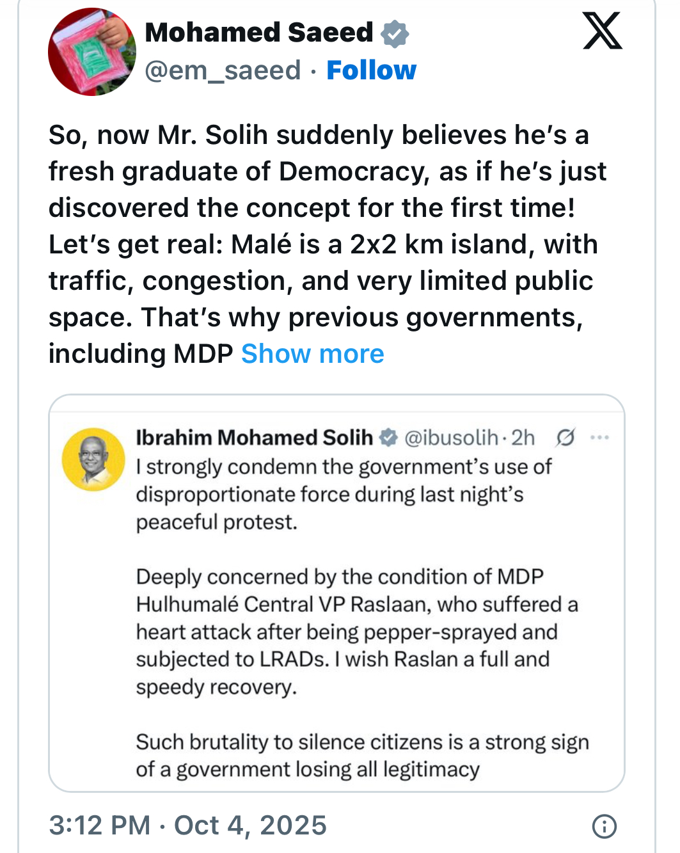Open the @em_saeed handle link
The image size is (680, 853).
tap(223, 70)
